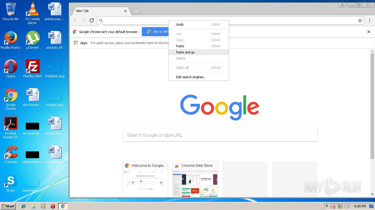Reload the page with the refresh icon
Viewport: 375px width, 210px height.
point(92,20)
